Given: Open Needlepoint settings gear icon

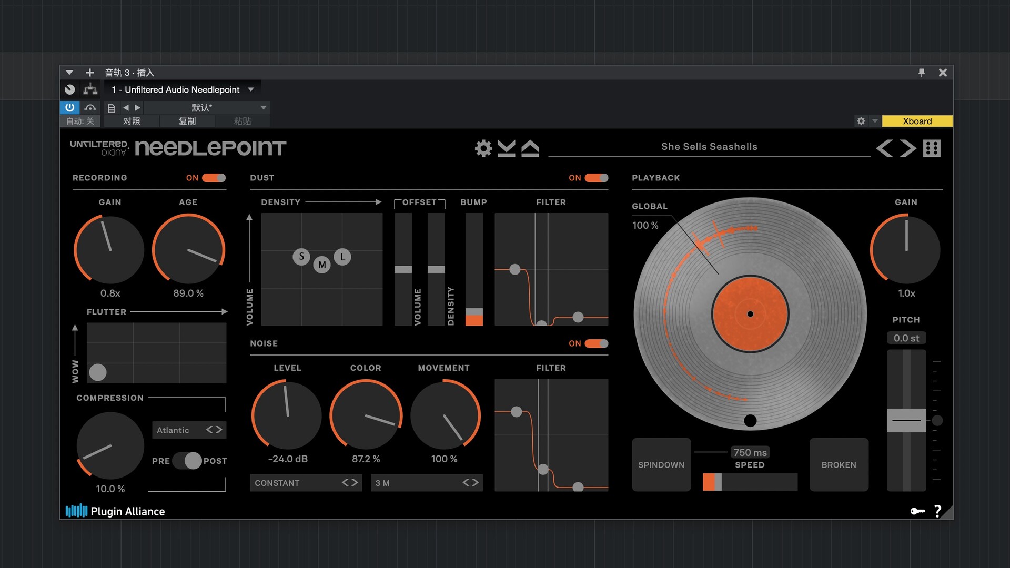Looking at the screenshot, I should click(483, 148).
